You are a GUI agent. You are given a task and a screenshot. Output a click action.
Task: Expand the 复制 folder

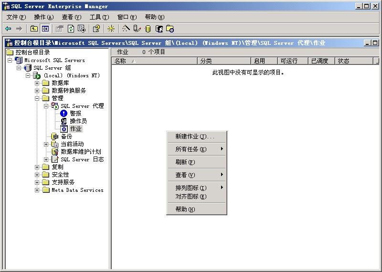pos(37,167)
